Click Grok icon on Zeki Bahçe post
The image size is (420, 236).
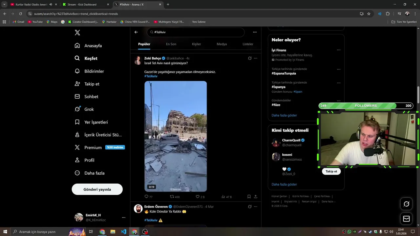point(250,58)
